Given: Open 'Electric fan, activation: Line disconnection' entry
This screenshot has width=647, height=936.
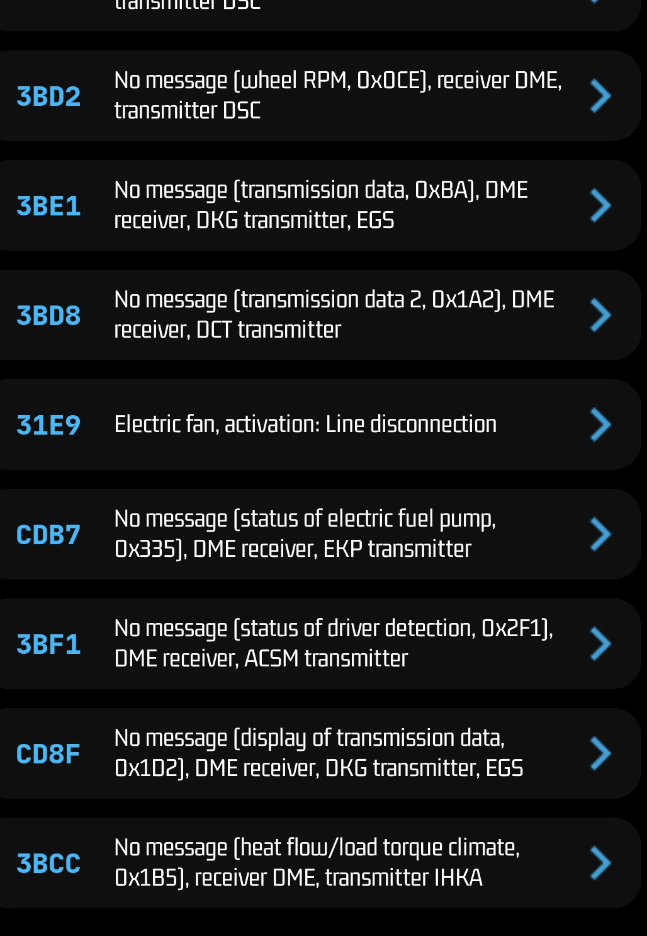Looking at the screenshot, I should pos(305,425).
